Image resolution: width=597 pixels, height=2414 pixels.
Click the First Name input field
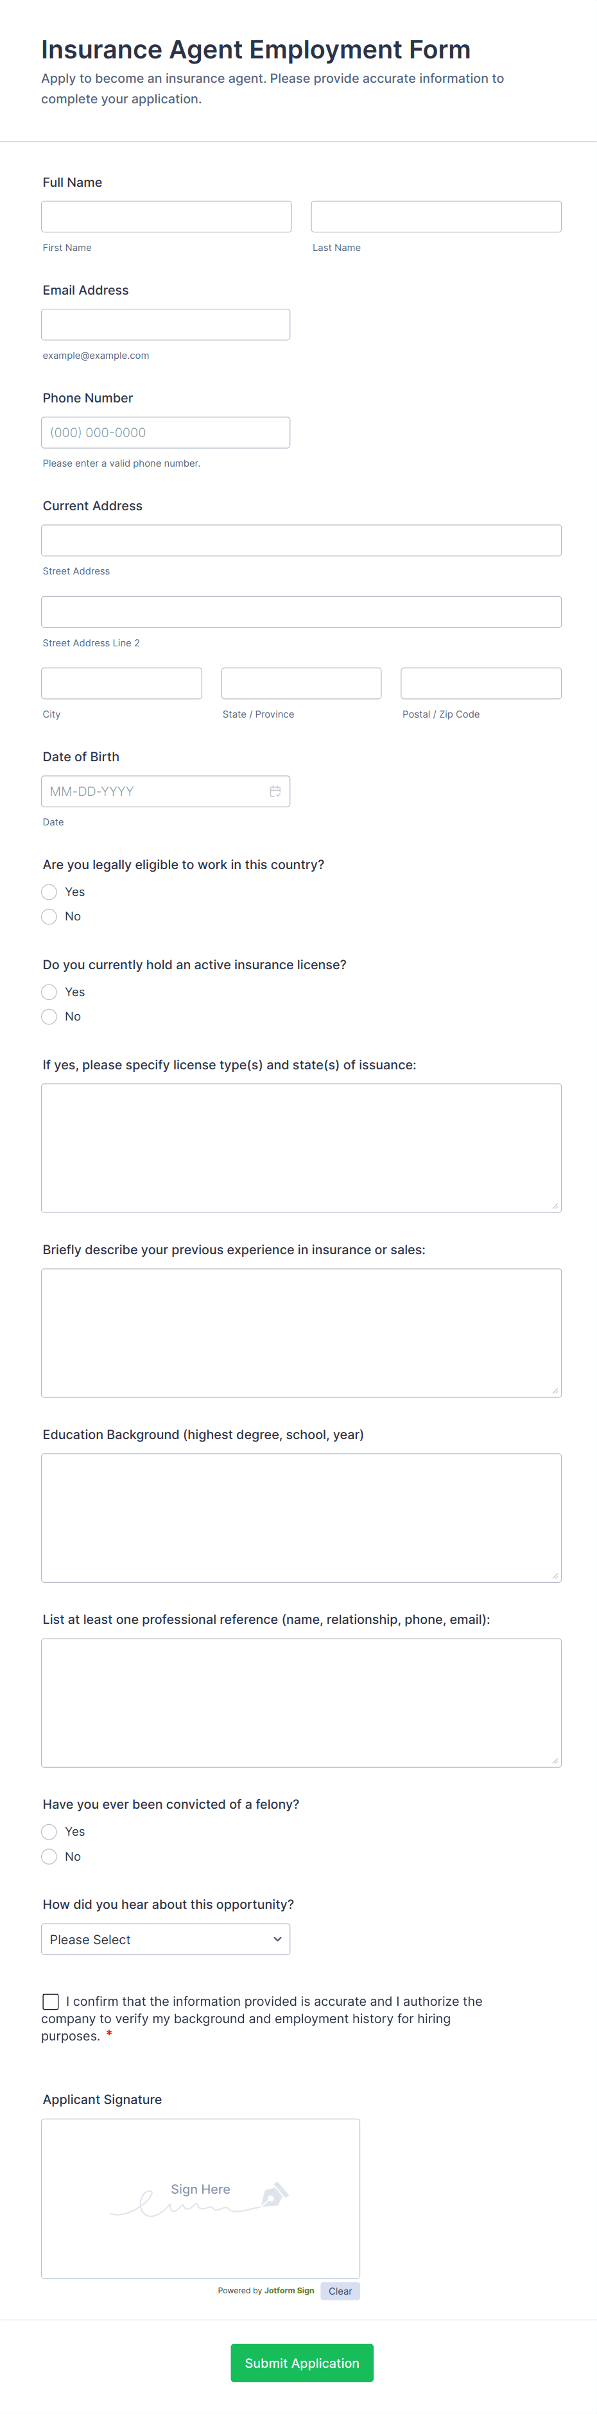166,216
